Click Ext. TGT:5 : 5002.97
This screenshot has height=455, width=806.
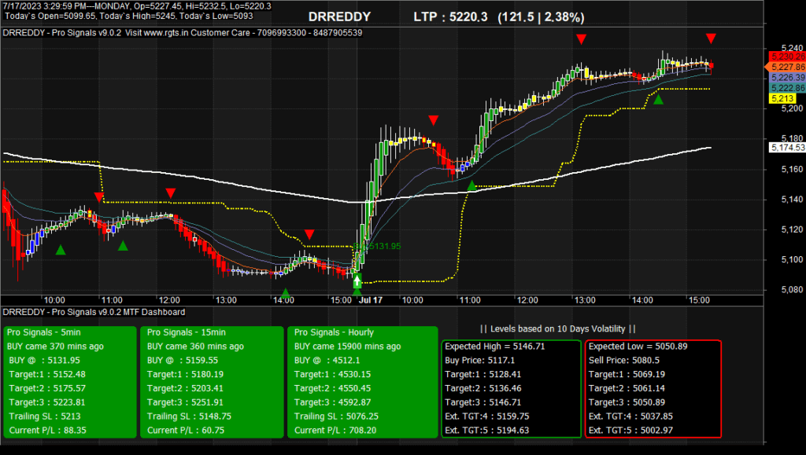point(630,431)
